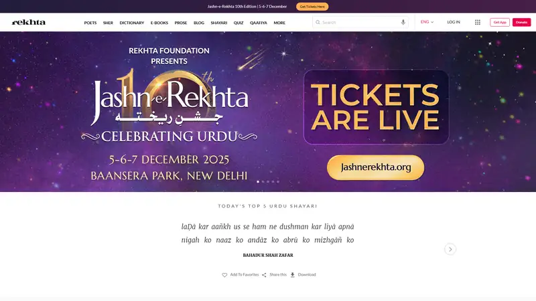Open the apps grid icon
This screenshot has height=301, width=536.
coord(478,22)
